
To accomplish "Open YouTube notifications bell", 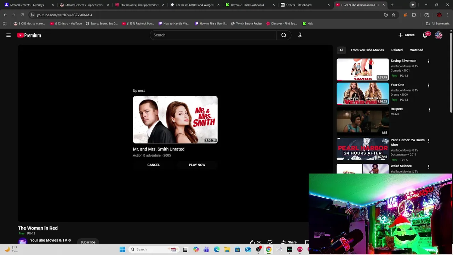I will tap(425, 35).
